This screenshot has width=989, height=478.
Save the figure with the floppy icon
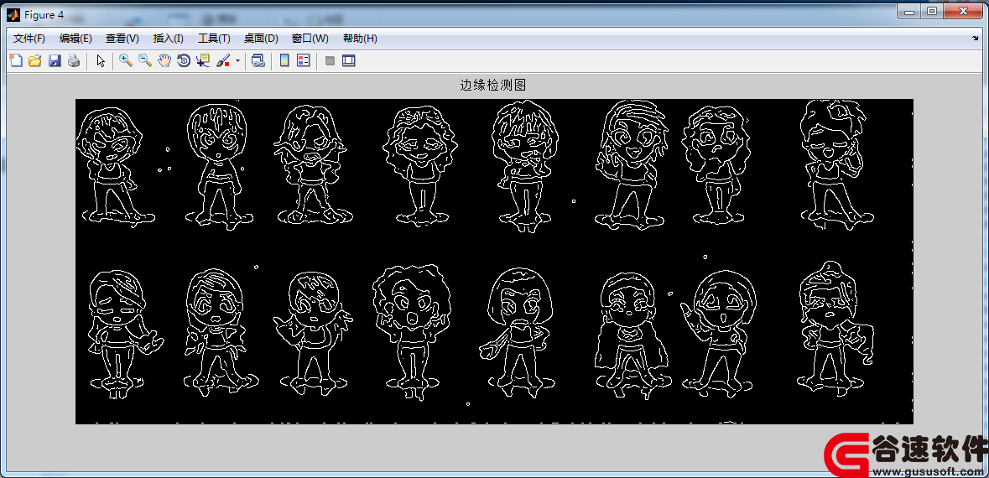click(55, 60)
